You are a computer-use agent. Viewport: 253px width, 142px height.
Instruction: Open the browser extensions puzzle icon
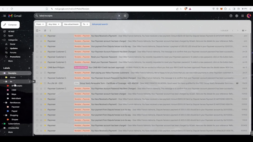point(225,9)
